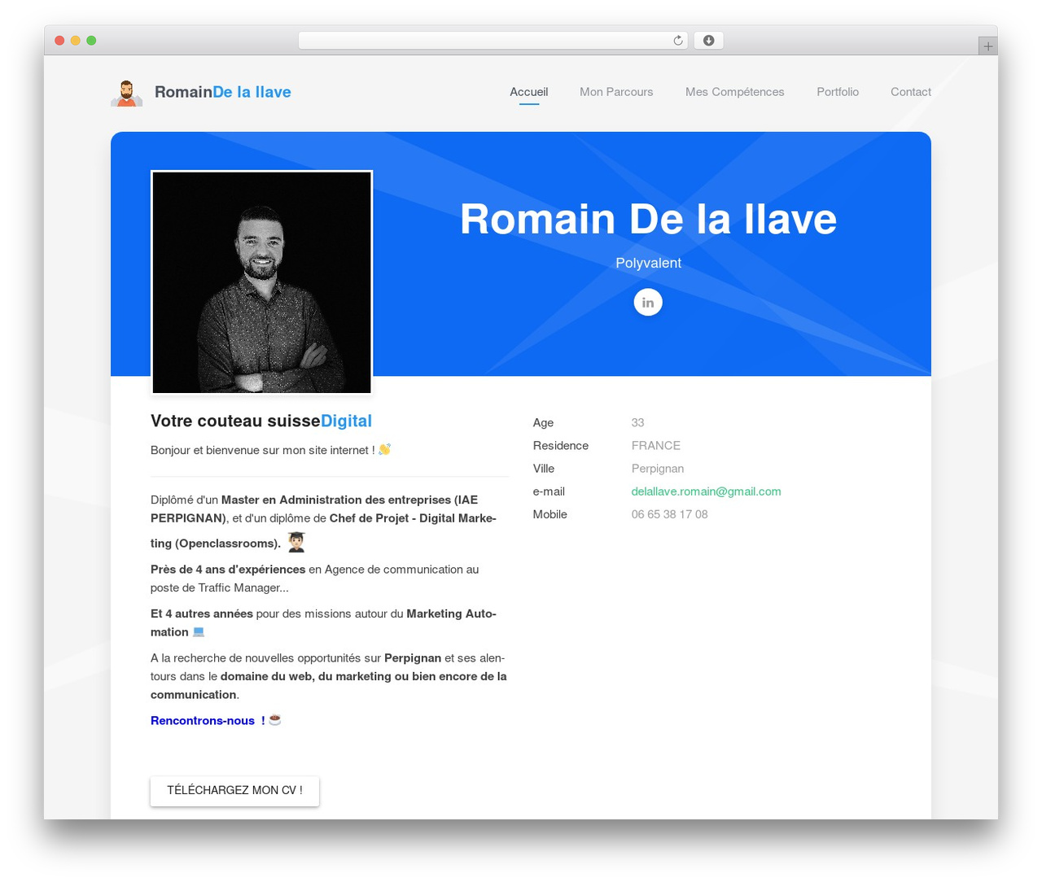This screenshot has width=1042, height=882.
Task: Focus the browser address bar
Action: (493, 41)
